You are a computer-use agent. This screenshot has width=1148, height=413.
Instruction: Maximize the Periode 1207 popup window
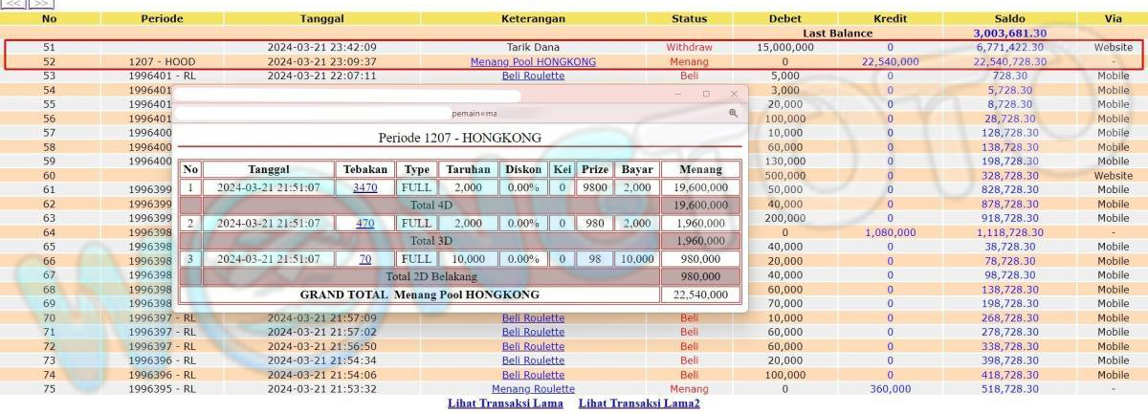[x=706, y=94]
